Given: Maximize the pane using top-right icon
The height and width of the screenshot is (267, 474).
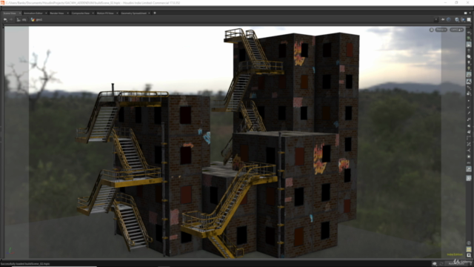Looking at the screenshot, I should click(x=466, y=13).
